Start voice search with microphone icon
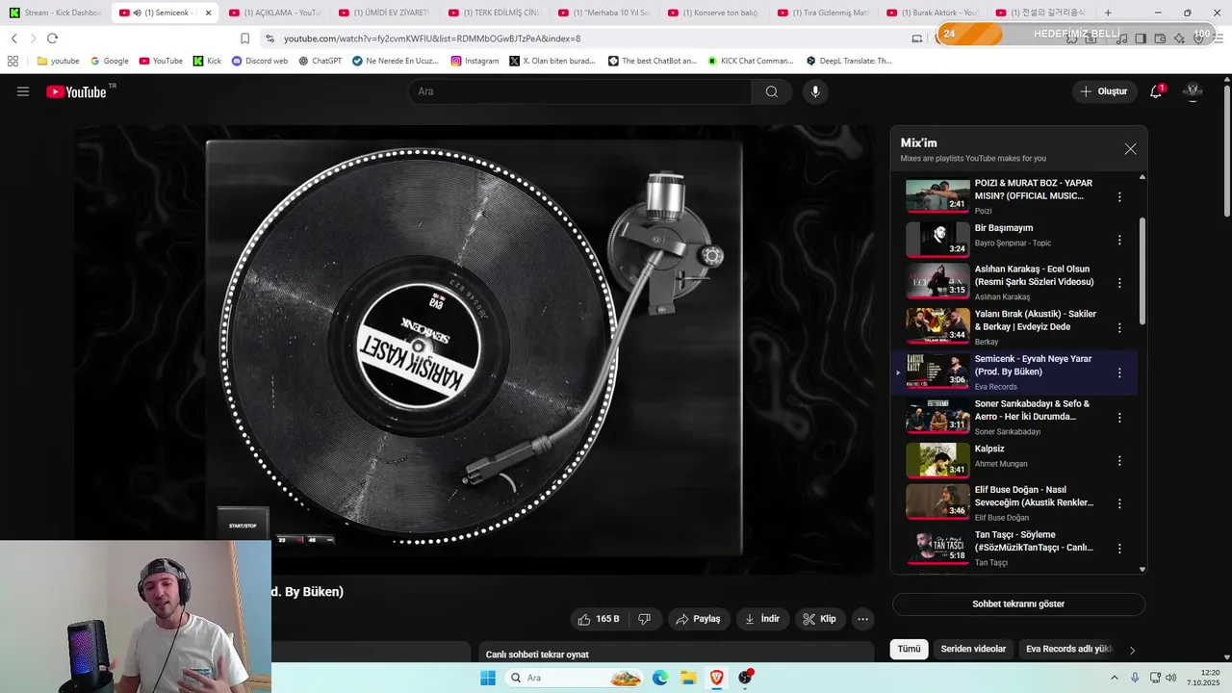Screen dimensions: 1232x693 tap(815, 91)
